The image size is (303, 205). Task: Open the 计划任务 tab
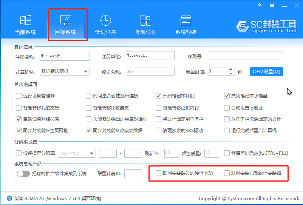[x=106, y=25]
